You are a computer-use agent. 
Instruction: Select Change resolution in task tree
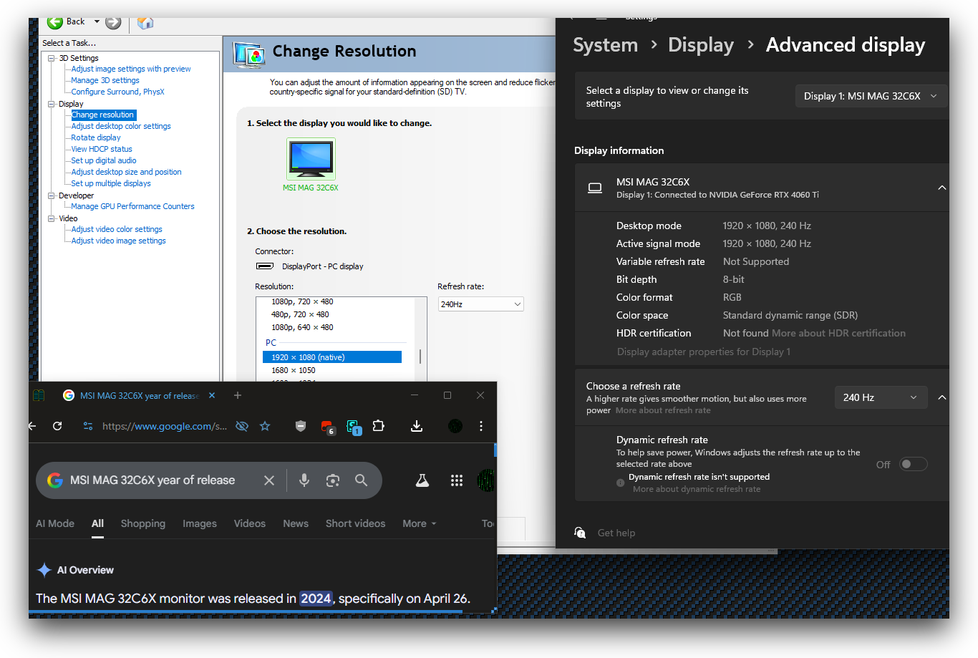point(102,115)
